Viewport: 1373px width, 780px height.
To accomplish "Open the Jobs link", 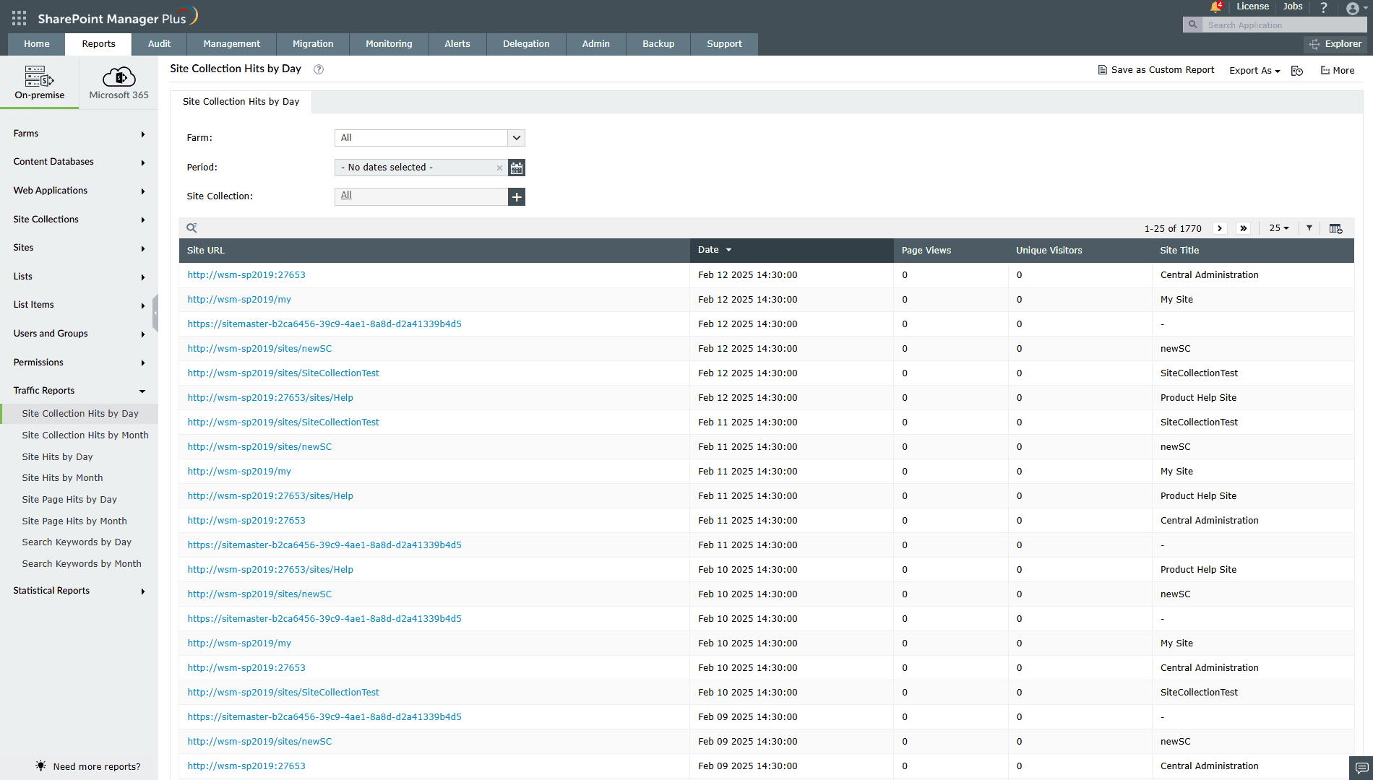I will pyautogui.click(x=1293, y=6).
